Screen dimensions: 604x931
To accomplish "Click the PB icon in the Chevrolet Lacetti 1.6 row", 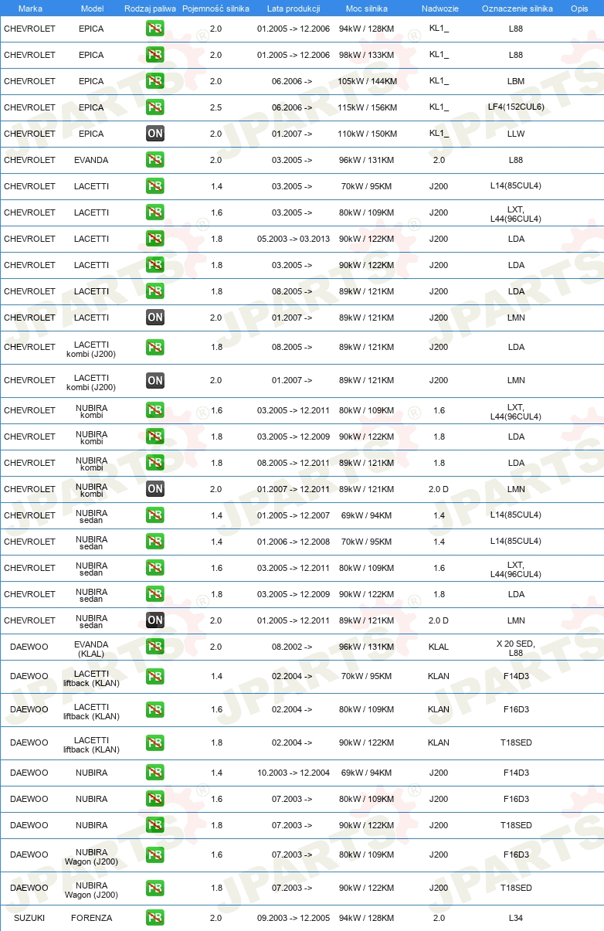I will tap(154, 212).
